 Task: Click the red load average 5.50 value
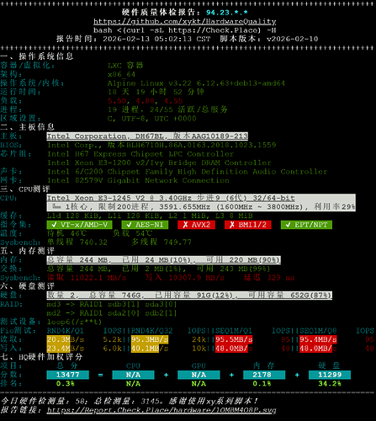118,101
